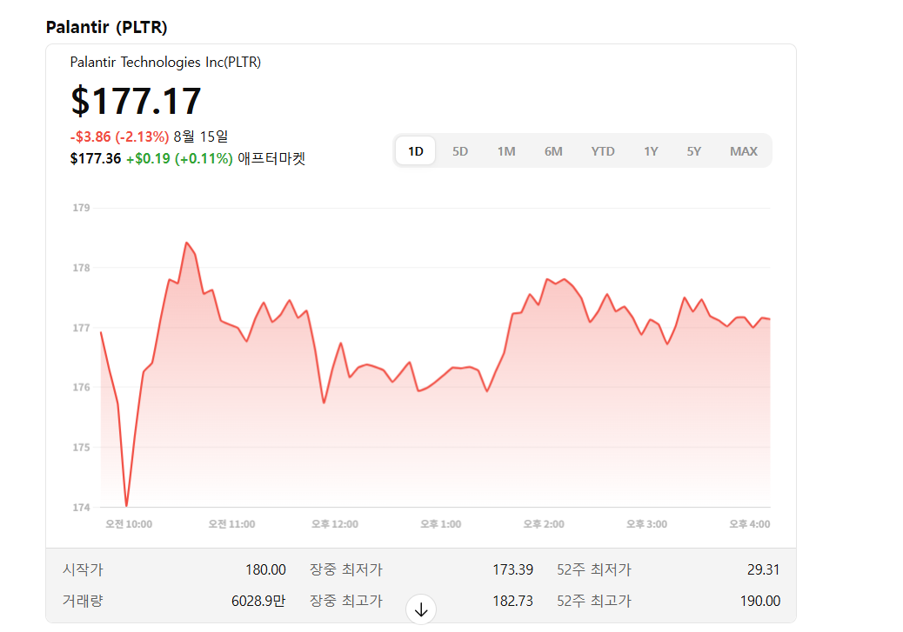The image size is (903, 632).
Task: Select the MAX range tab
Action: point(744,151)
